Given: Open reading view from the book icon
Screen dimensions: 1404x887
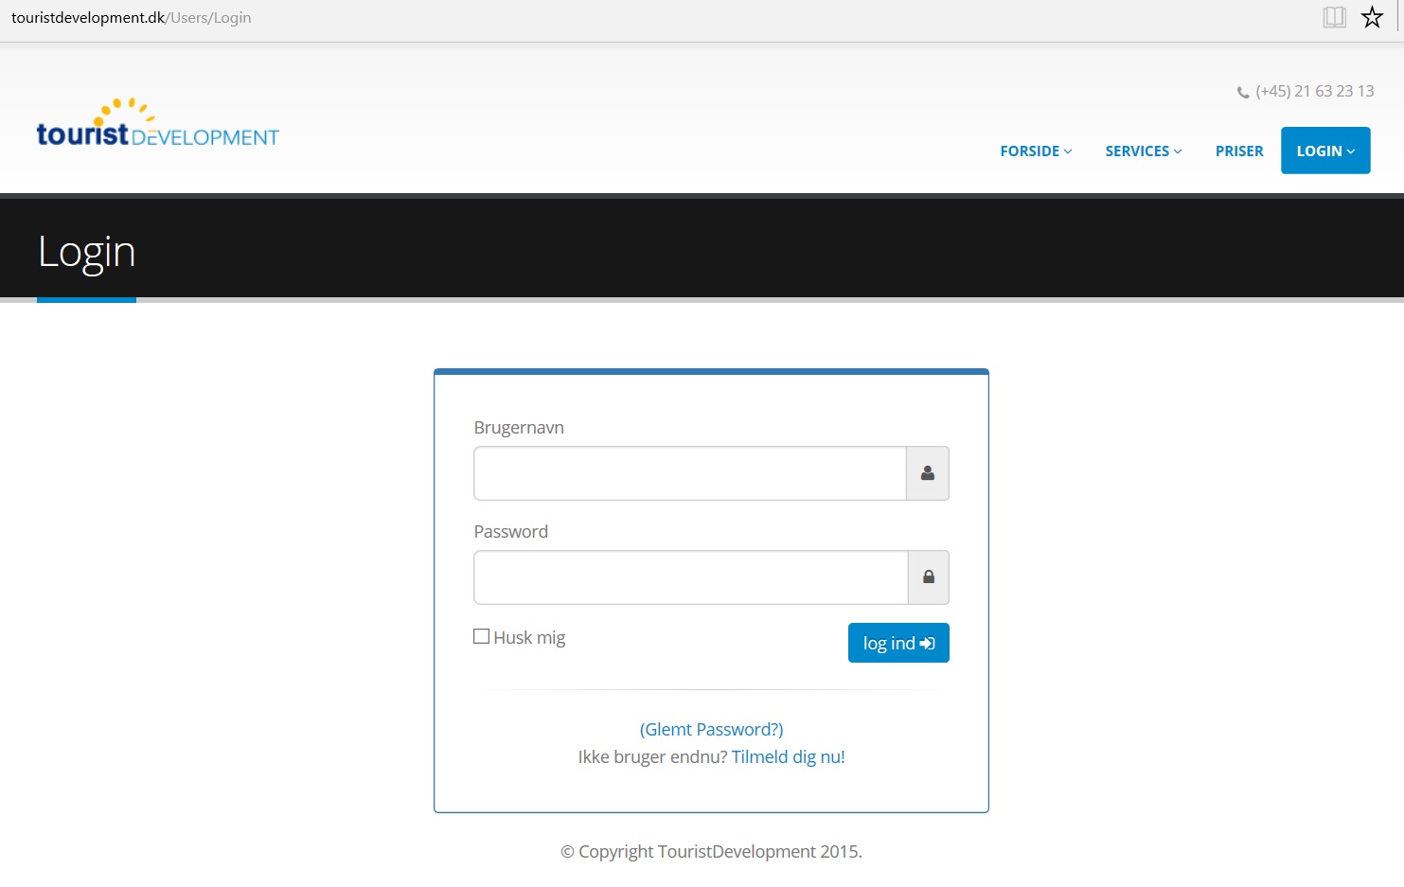Looking at the screenshot, I should [1334, 17].
